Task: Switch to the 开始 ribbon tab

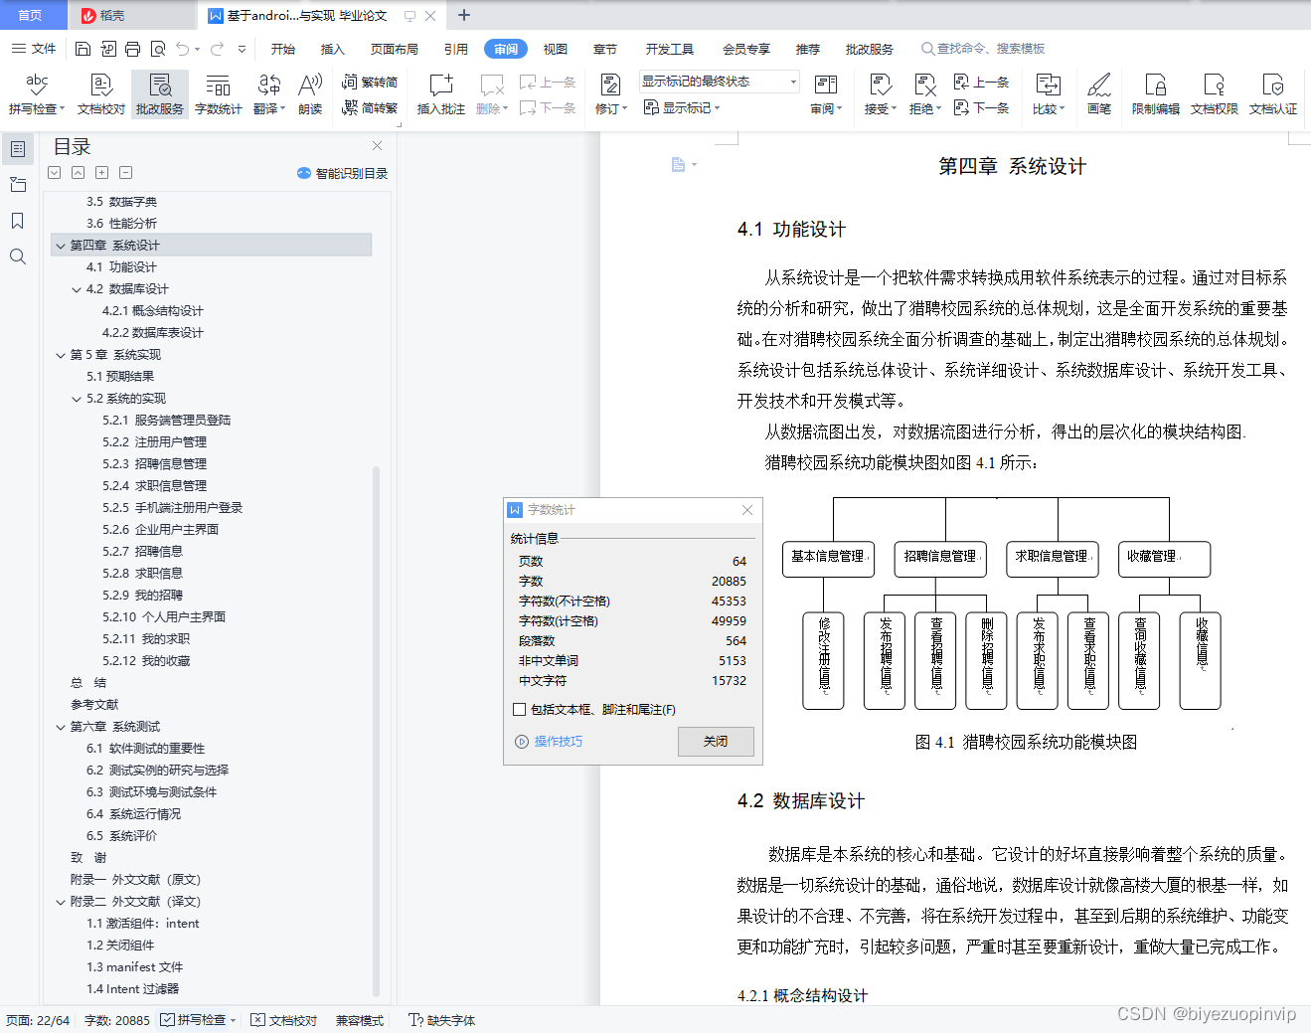Action: pos(283,49)
